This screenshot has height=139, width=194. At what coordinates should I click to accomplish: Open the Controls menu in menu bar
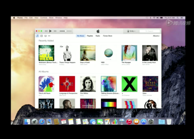tap(44, 18)
